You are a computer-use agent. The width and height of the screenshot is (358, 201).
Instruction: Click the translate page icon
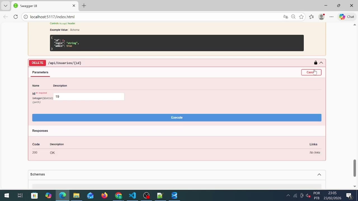pos(286,17)
